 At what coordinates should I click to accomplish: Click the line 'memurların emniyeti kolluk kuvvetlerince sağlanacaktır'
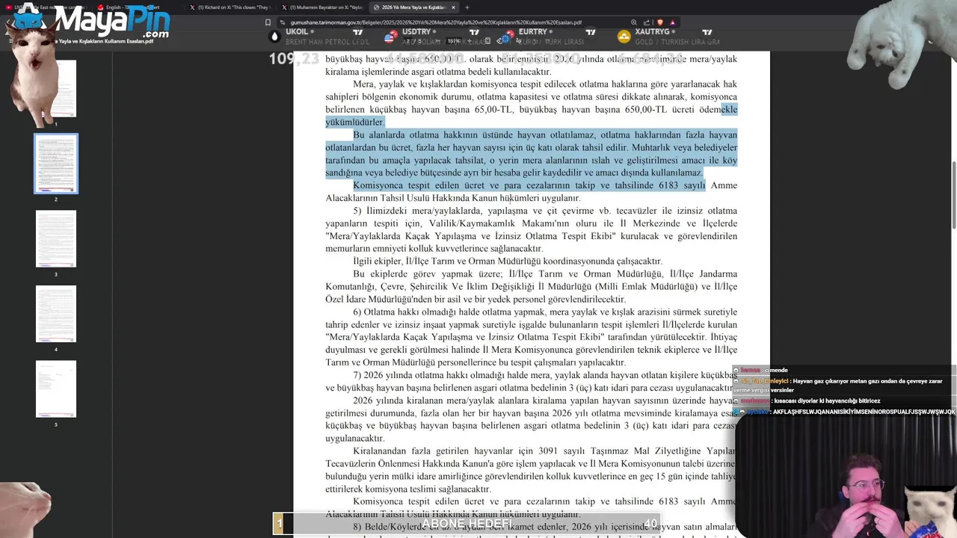(x=434, y=248)
